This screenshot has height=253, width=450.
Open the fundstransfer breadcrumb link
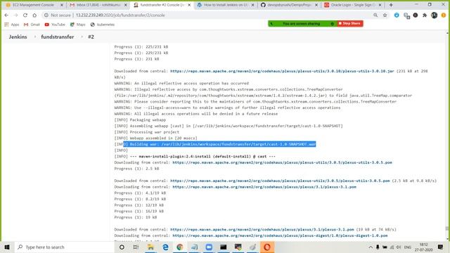[x=58, y=37]
